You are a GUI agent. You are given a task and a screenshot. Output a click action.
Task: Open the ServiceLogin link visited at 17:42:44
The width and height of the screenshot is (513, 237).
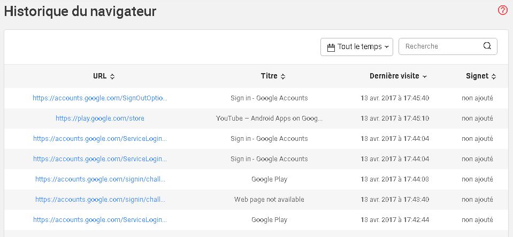[x=100, y=220]
